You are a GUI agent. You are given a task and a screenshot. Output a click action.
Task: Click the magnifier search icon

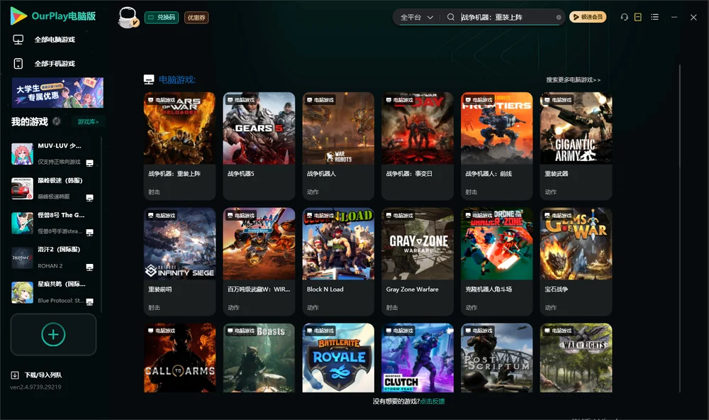pos(451,17)
